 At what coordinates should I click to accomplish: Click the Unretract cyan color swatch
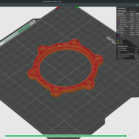[x=118, y=39]
